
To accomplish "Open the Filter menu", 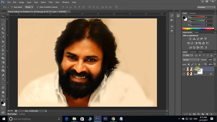I will pyautogui.click(x=51, y=2).
